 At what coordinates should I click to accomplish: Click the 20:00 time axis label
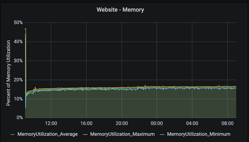tap(121, 123)
